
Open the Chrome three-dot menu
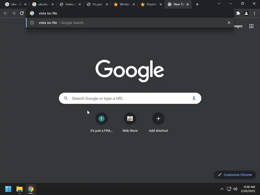click(254, 13)
